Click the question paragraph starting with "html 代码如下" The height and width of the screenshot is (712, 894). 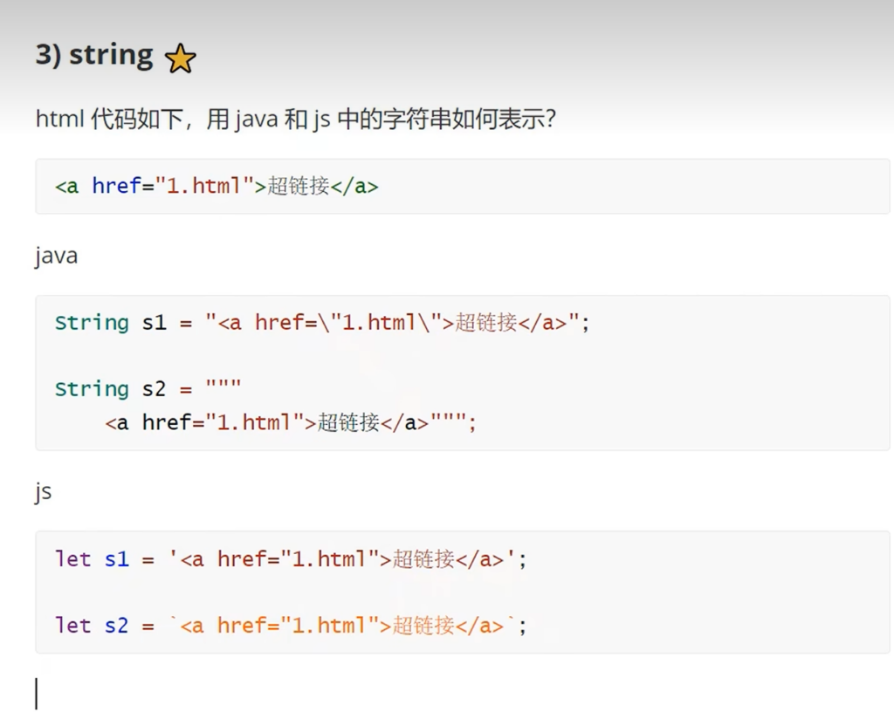point(295,119)
